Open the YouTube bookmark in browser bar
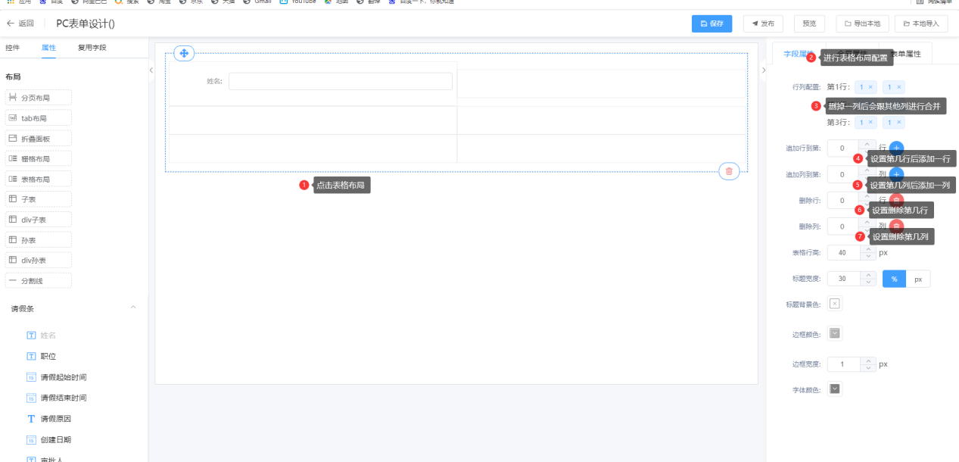This screenshot has height=462, width=959. [x=297, y=2]
